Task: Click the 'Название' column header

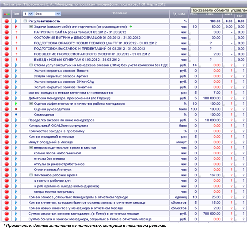Action: click(x=119, y=13)
